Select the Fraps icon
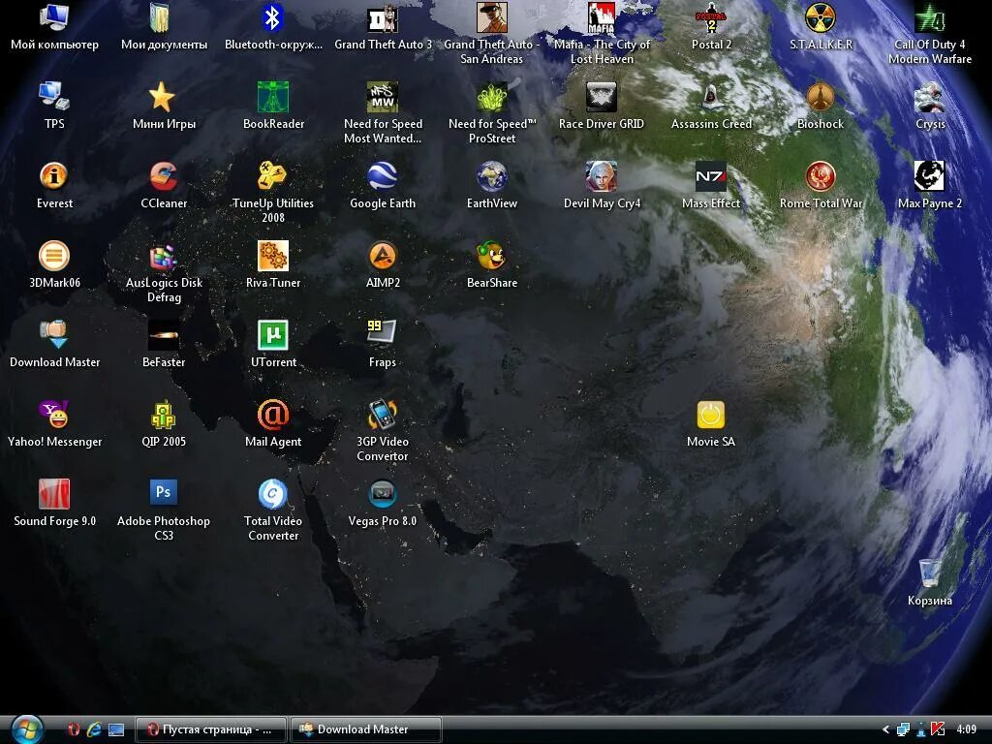This screenshot has width=992, height=744. (383, 335)
